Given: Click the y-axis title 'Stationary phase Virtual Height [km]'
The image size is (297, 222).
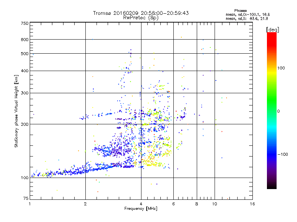Looking at the screenshot, I should click(x=16, y=111).
